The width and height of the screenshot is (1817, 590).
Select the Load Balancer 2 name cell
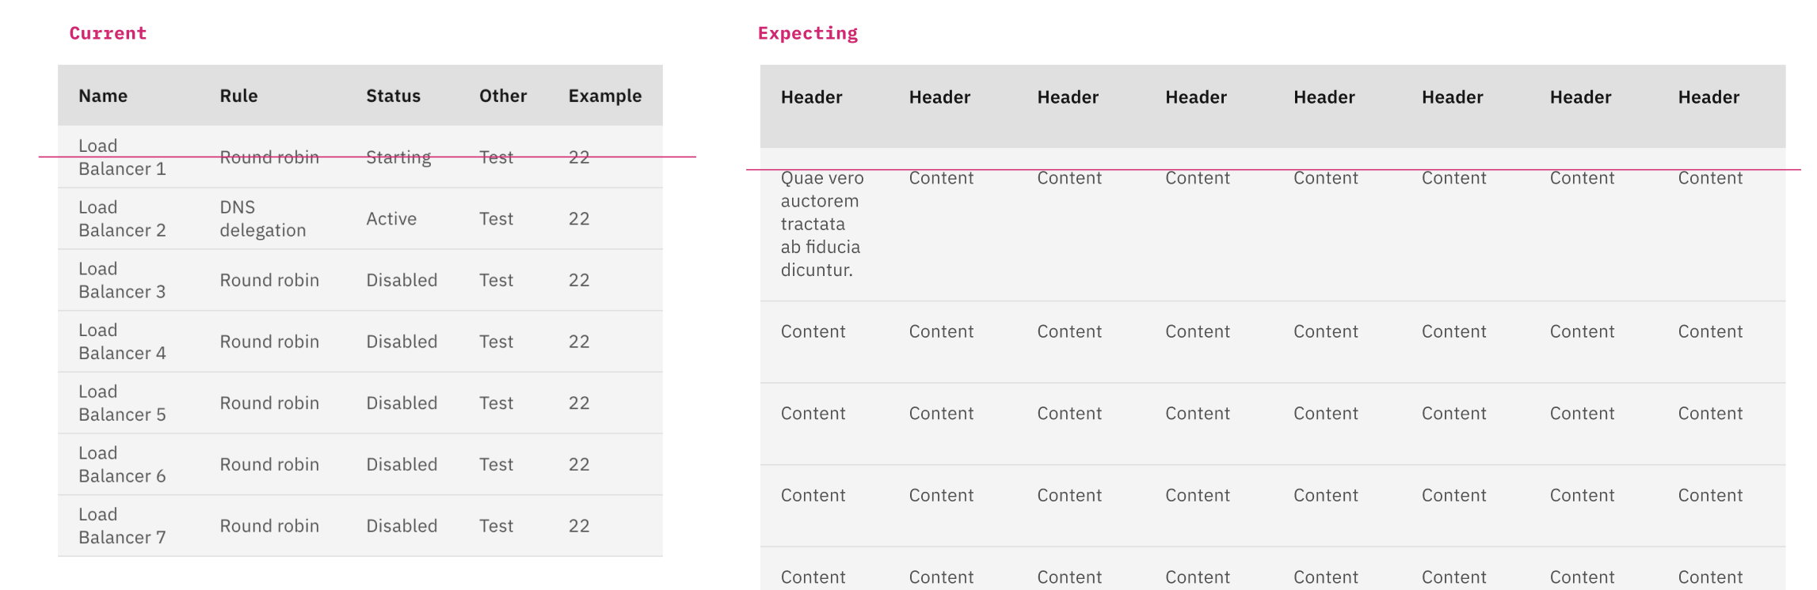[x=123, y=219]
